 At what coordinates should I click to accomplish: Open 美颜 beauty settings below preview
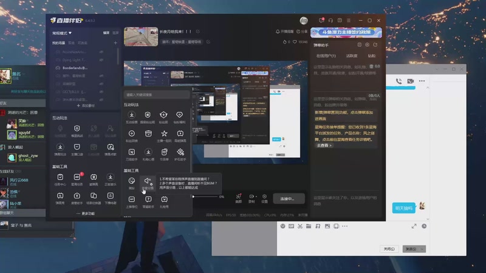238,198
